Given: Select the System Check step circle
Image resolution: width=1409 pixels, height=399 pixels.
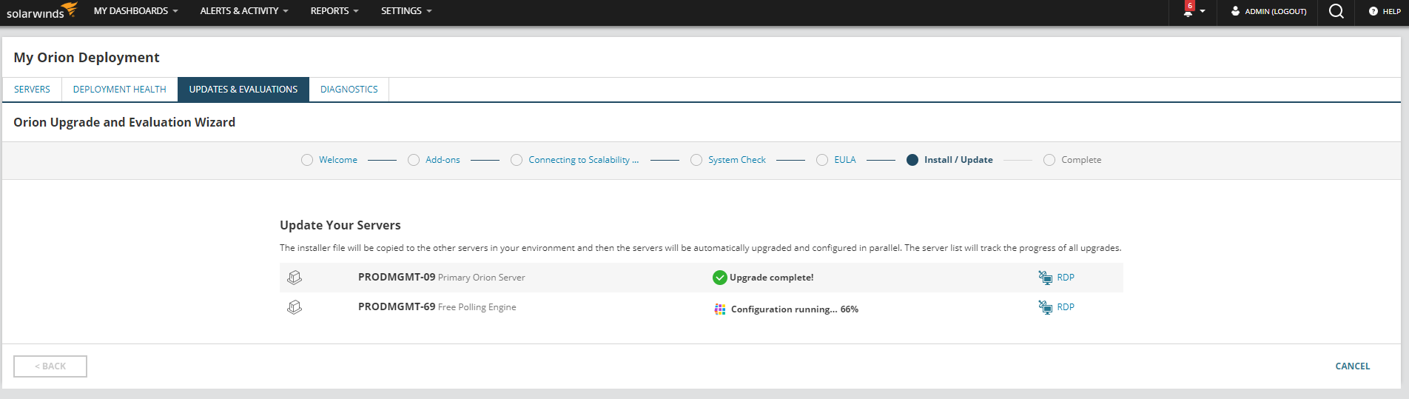Looking at the screenshot, I should (696, 160).
